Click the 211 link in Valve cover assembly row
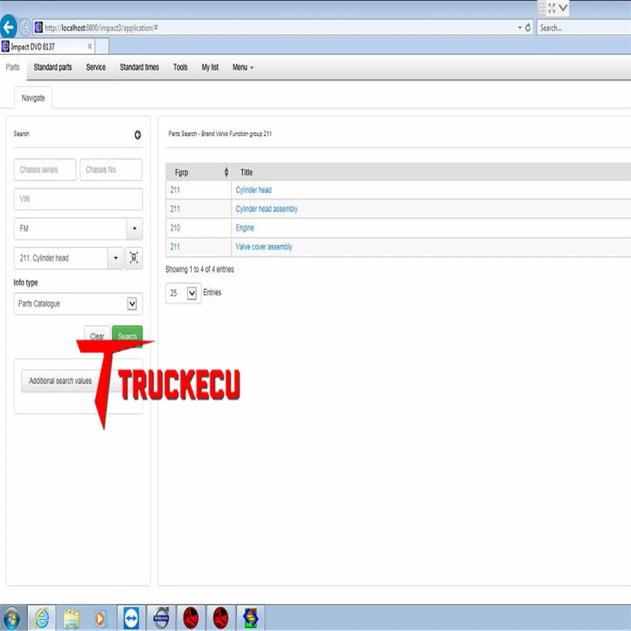631x631 pixels. tap(175, 247)
